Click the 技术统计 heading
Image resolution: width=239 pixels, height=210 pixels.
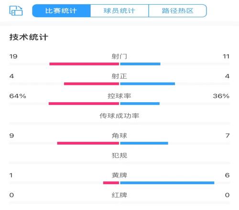(29, 37)
